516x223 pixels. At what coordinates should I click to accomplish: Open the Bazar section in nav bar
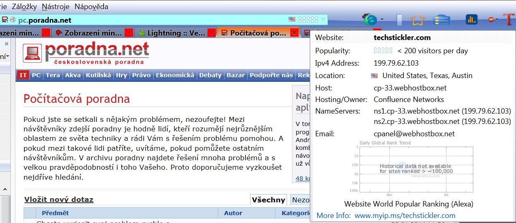coord(236,75)
